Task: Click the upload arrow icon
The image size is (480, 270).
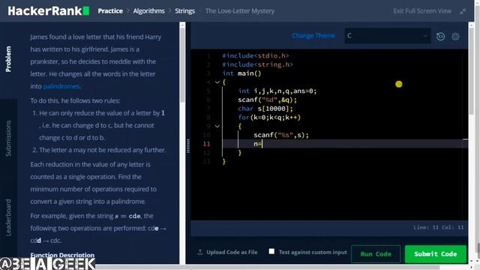Action: click(200, 252)
